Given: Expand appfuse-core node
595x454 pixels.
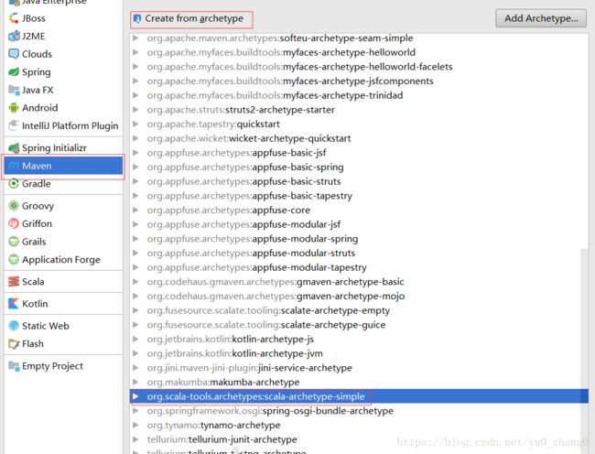Looking at the screenshot, I should click(135, 211).
